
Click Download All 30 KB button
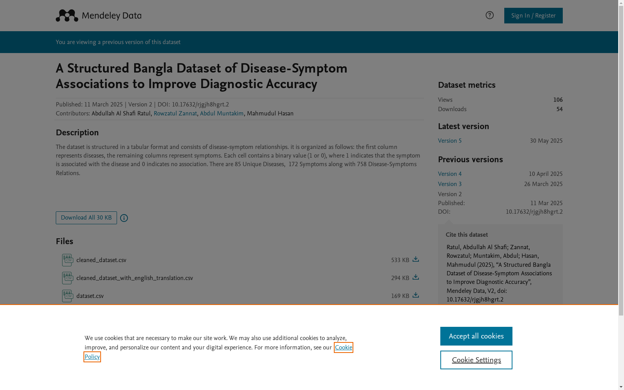point(86,218)
